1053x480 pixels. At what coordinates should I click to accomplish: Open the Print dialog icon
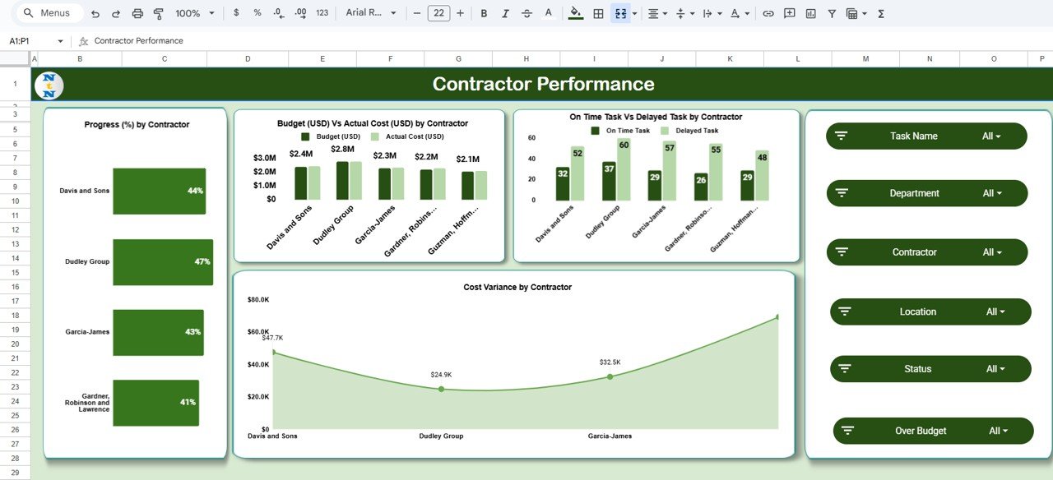(x=137, y=13)
